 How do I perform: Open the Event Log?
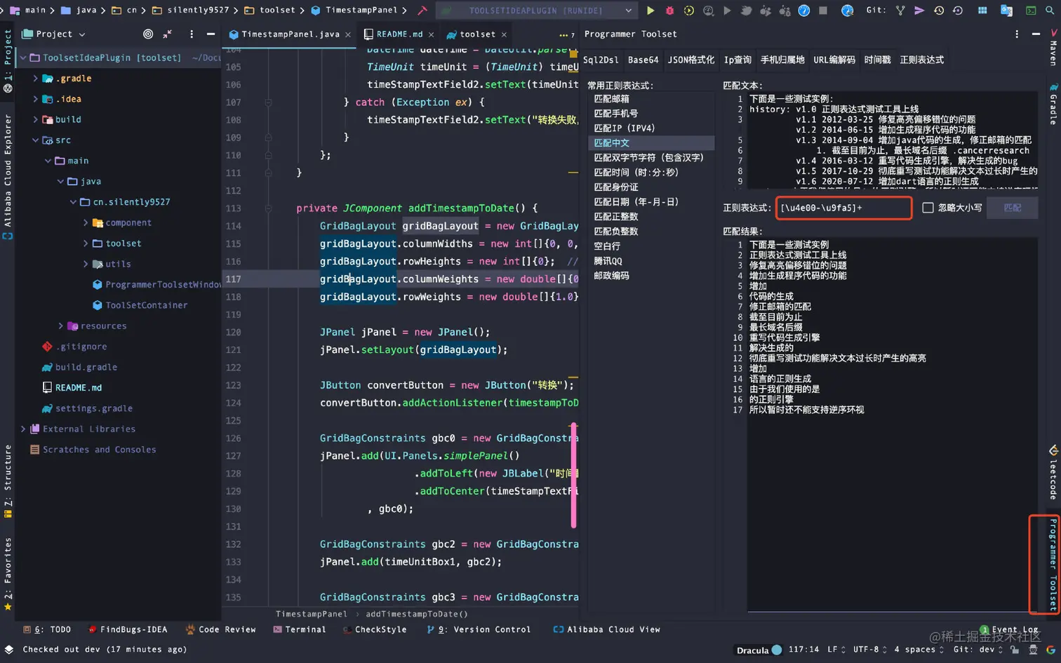[1009, 630]
